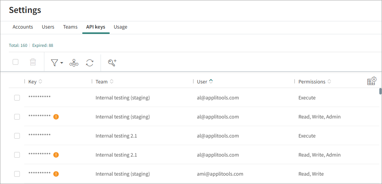
Task: Open the Usage tab
Action: pyautogui.click(x=120, y=27)
